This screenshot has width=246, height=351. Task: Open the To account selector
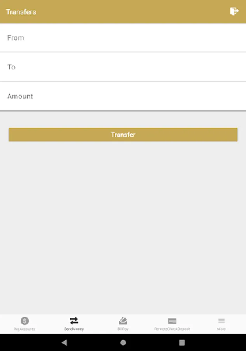(123, 67)
